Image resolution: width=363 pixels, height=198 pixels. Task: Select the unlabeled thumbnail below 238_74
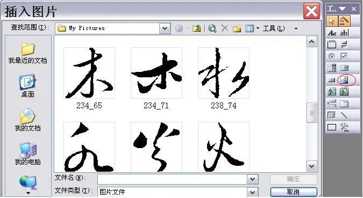point(224,147)
